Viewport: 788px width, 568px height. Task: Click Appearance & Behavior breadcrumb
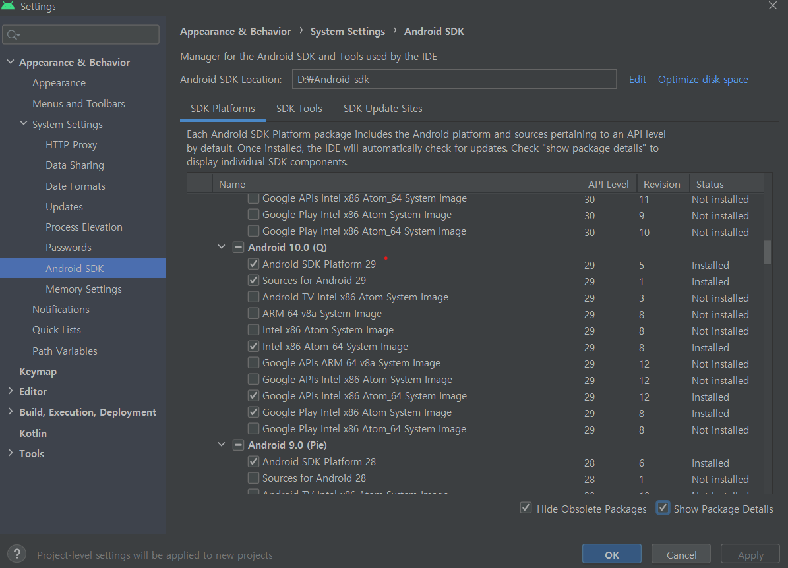point(235,31)
